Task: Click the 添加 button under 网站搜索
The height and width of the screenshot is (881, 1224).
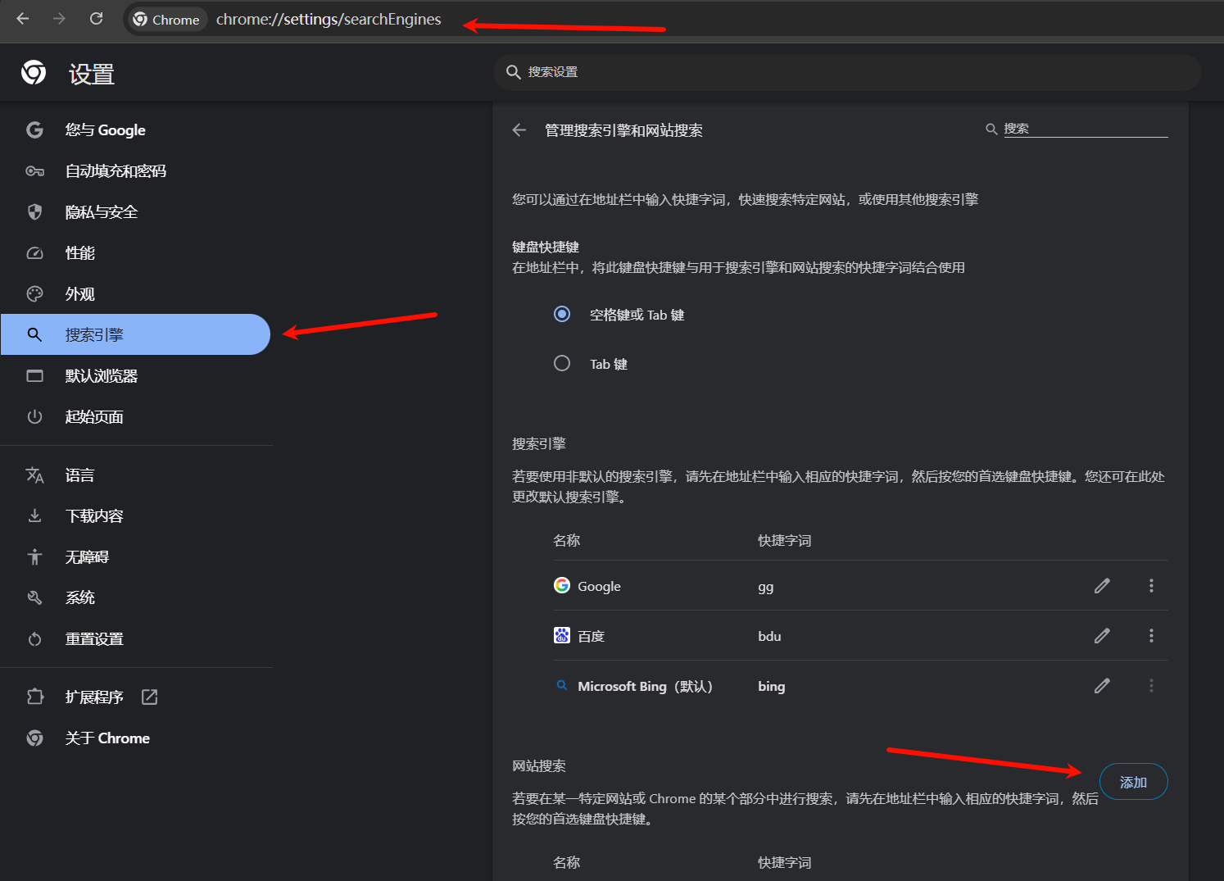Action: tap(1133, 781)
